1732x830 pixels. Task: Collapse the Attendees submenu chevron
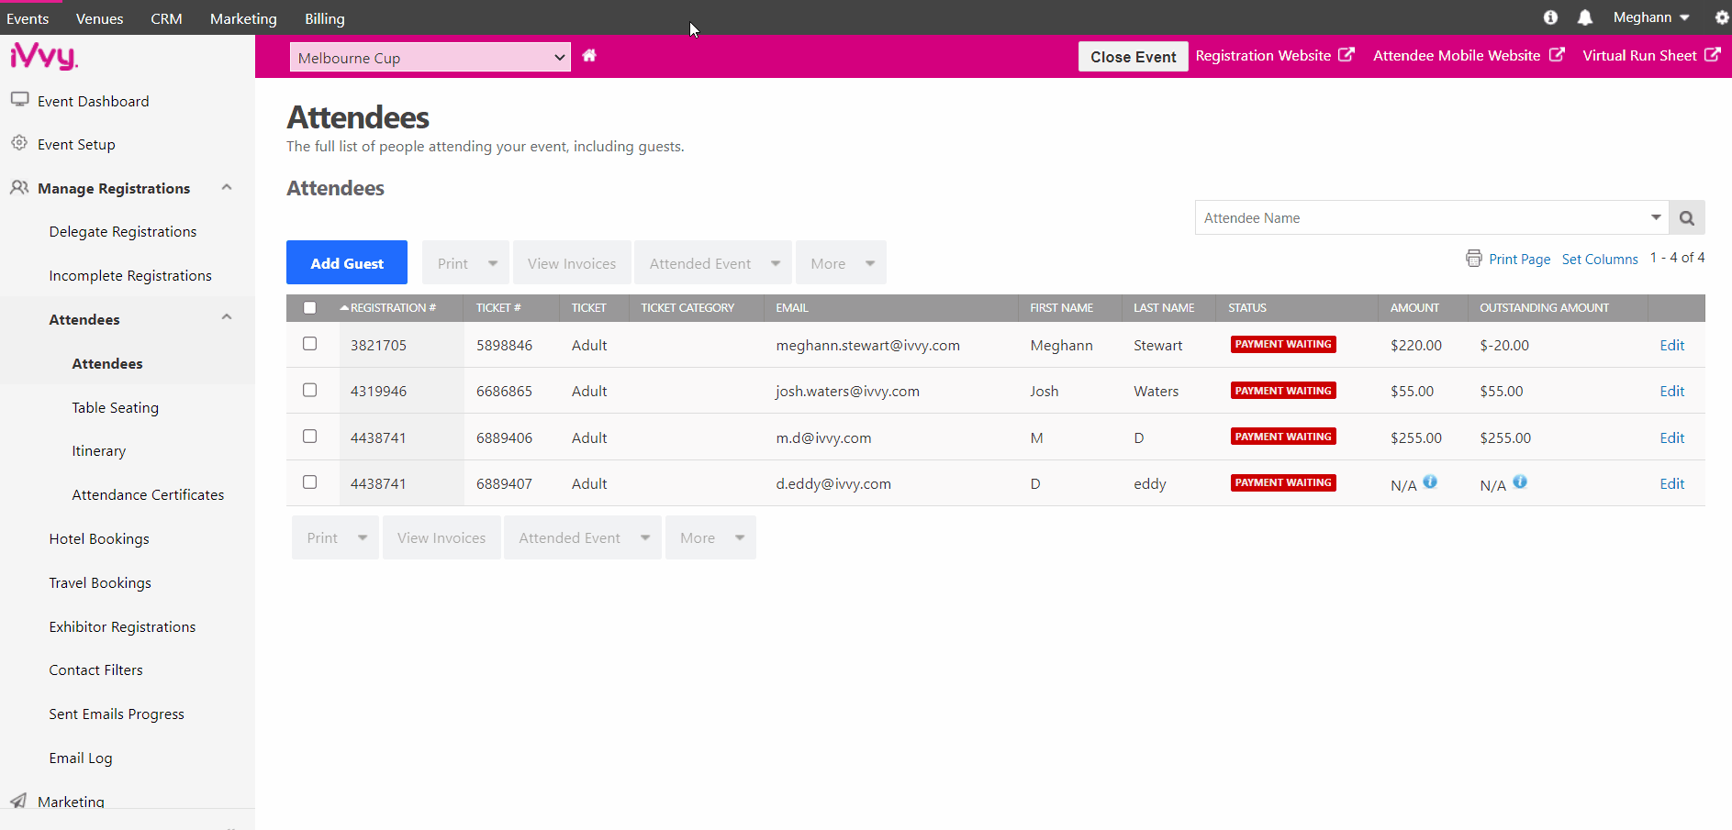click(227, 317)
